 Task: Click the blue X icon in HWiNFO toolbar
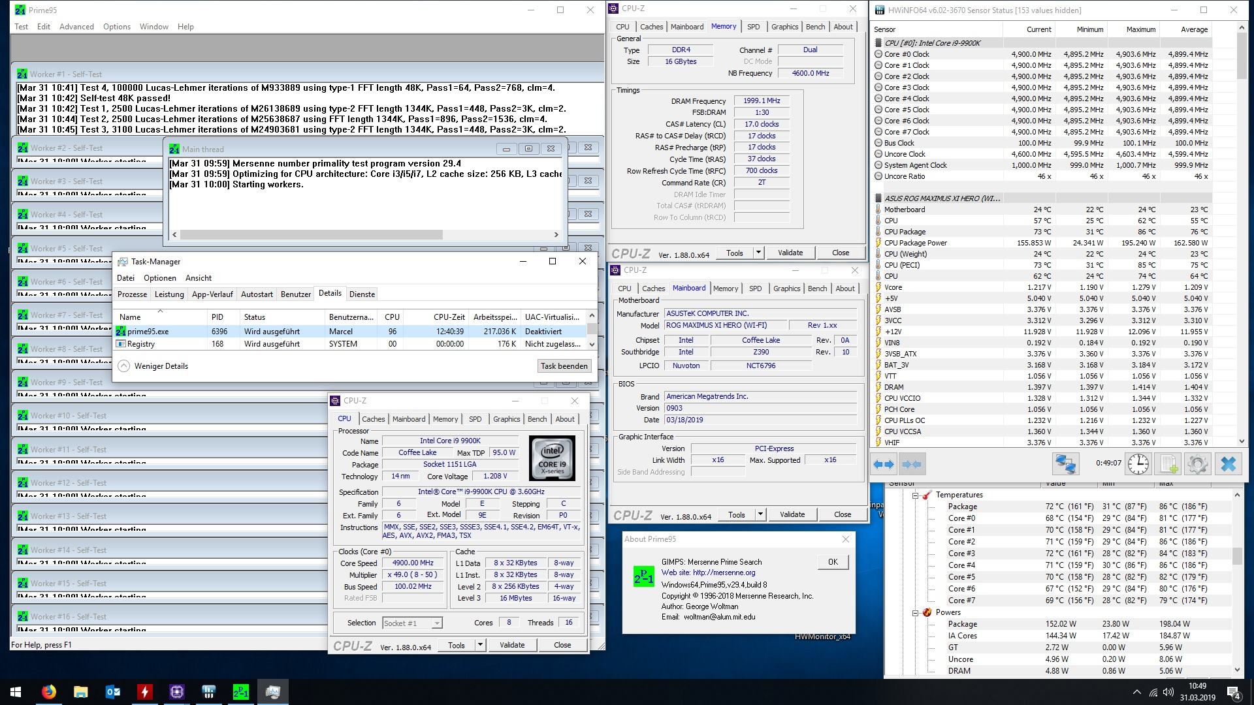(x=1229, y=464)
